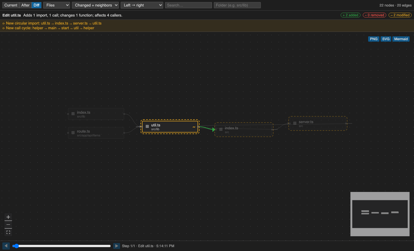Viewport: 414px width, 251px height.
Task: Select the index.ts node in src/lib
Action: point(96,114)
